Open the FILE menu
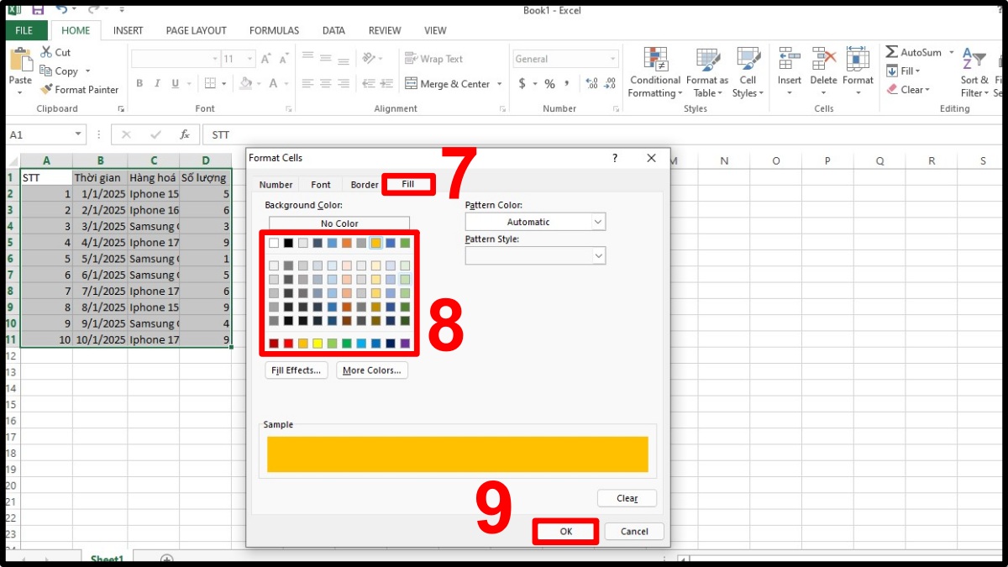The width and height of the screenshot is (1008, 567). [x=24, y=30]
